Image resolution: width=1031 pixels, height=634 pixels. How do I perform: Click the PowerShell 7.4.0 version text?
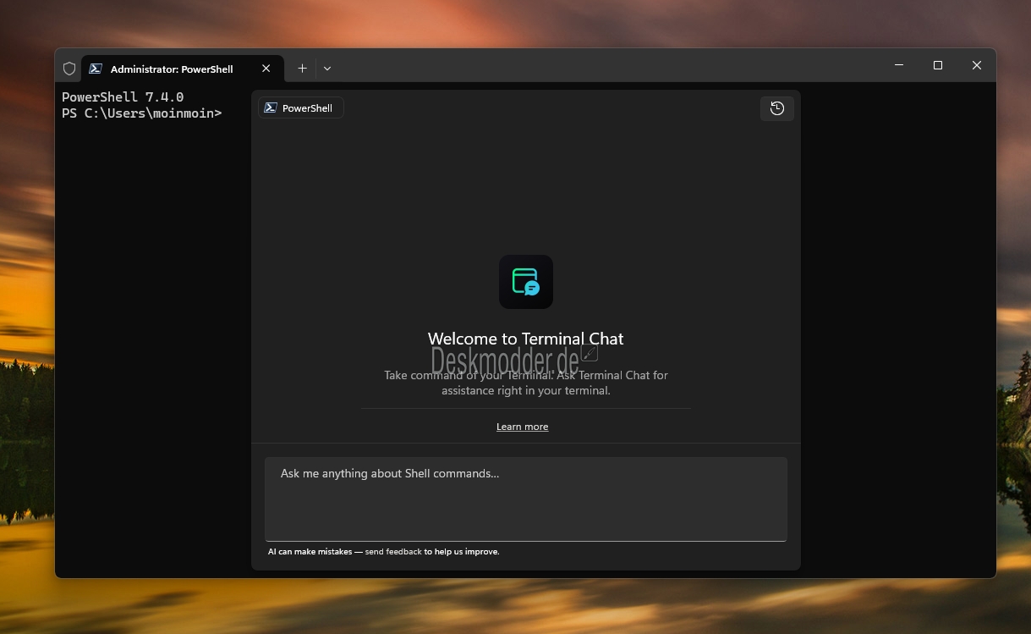click(x=123, y=97)
